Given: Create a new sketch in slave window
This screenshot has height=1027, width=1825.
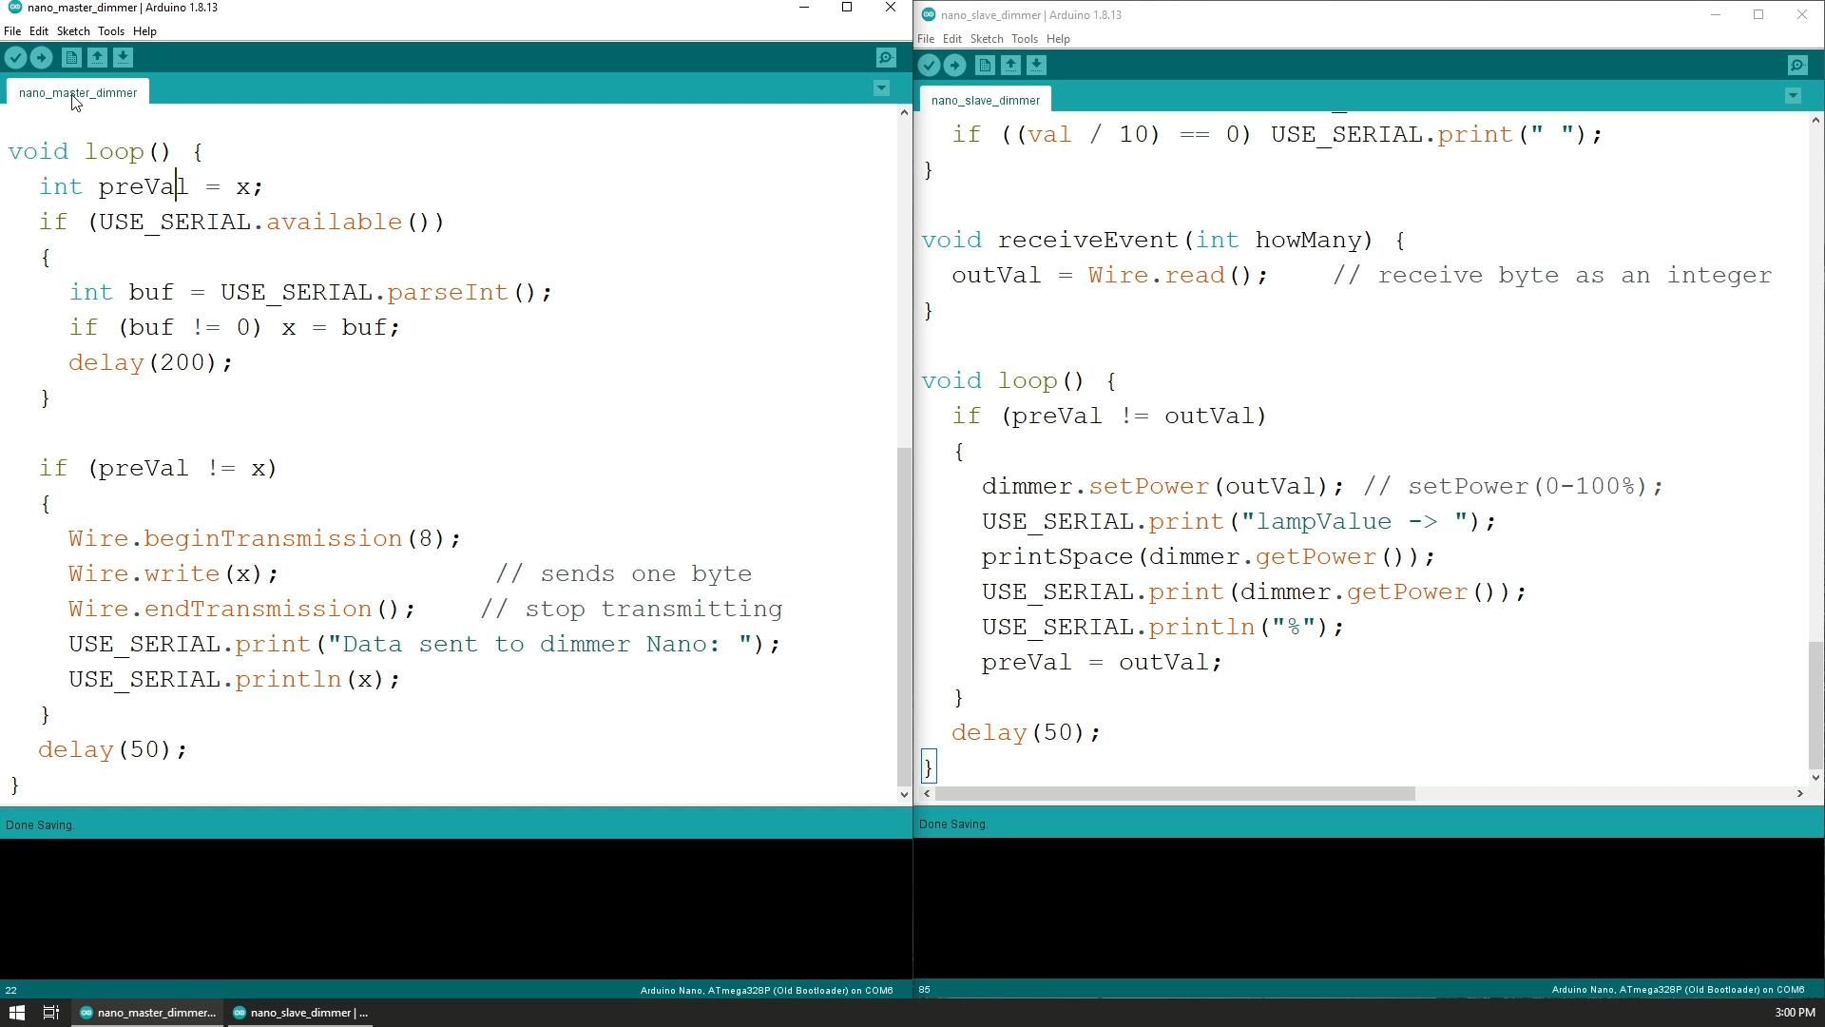Looking at the screenshot, I should point(985,65).
